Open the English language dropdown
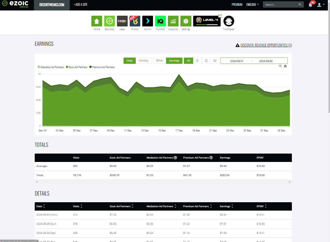 tap(252, 4)
